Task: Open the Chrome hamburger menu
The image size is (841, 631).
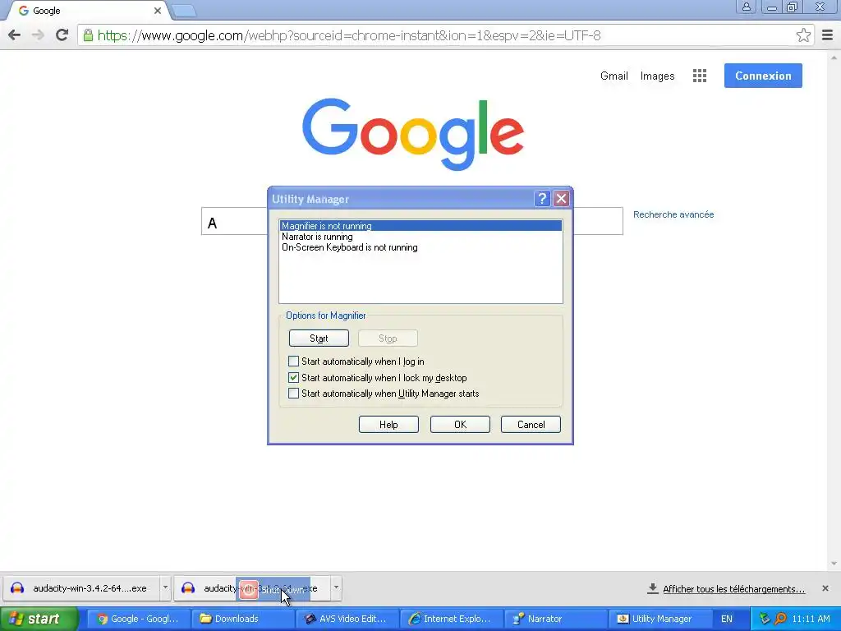Action: [827, 35]
